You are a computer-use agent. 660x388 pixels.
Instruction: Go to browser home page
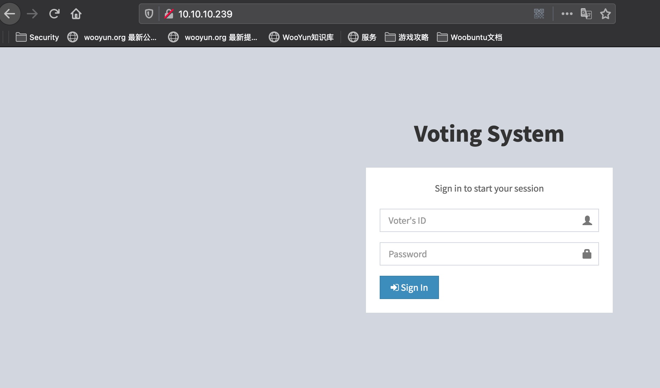76,14
